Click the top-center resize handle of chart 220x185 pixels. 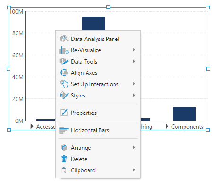tap(108, 7)
